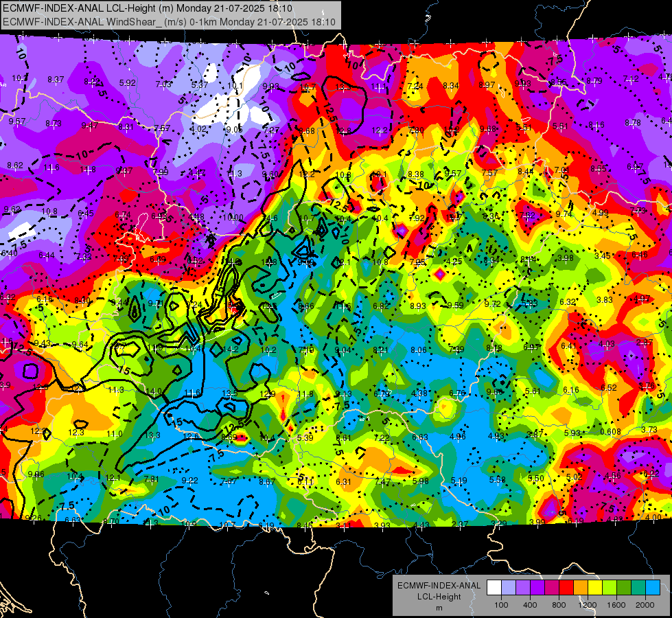Click the grid value '3.87'
The image size is (672, 618).
point(535,434)
